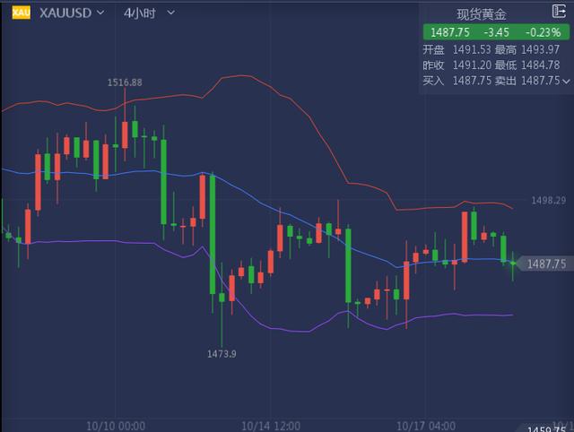
Task: Click the 1498.29 upper band value label
Action: [x=548, y=200]
